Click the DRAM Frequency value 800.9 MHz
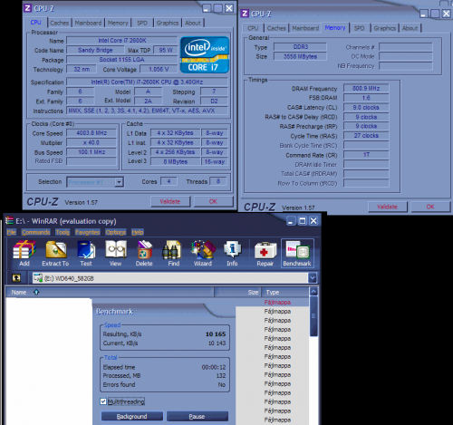 click(x=366, y=88)
